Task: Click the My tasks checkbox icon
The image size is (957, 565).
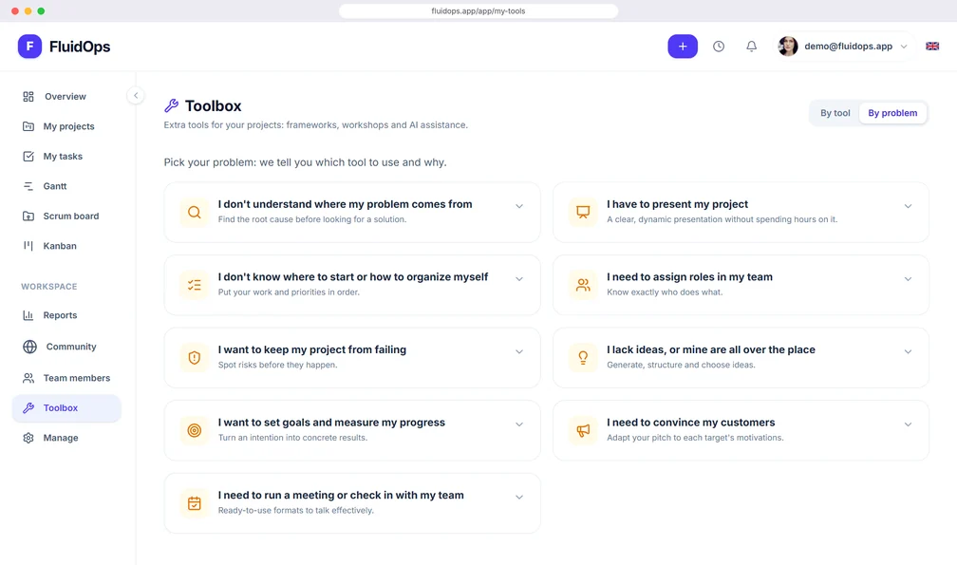Action: tap(28, 156)
